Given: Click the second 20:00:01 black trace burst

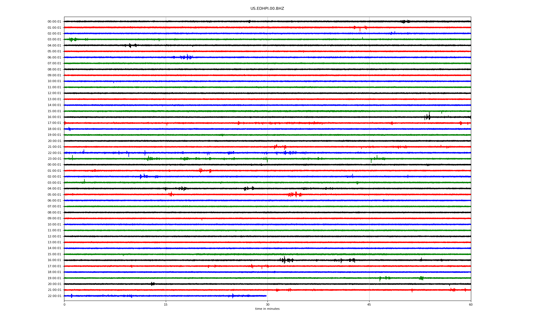Looking at the screenshot, I should pyautogui.click(x=152, y=284).
